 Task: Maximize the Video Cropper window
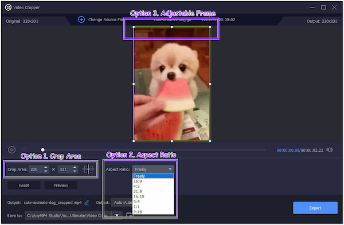323,7
